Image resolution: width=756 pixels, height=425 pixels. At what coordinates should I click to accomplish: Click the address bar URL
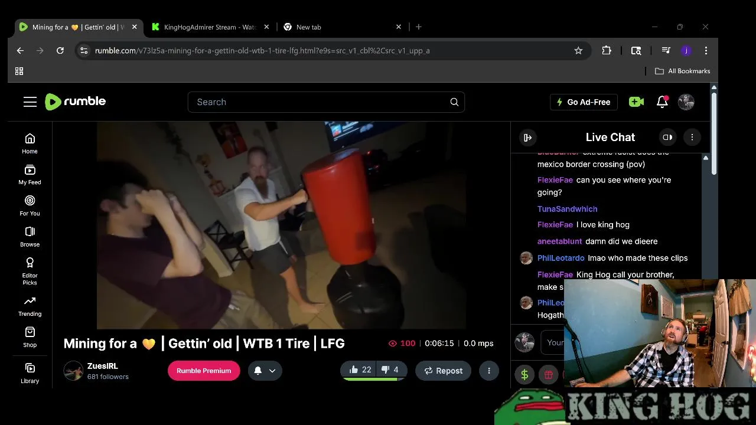(262, 51)
